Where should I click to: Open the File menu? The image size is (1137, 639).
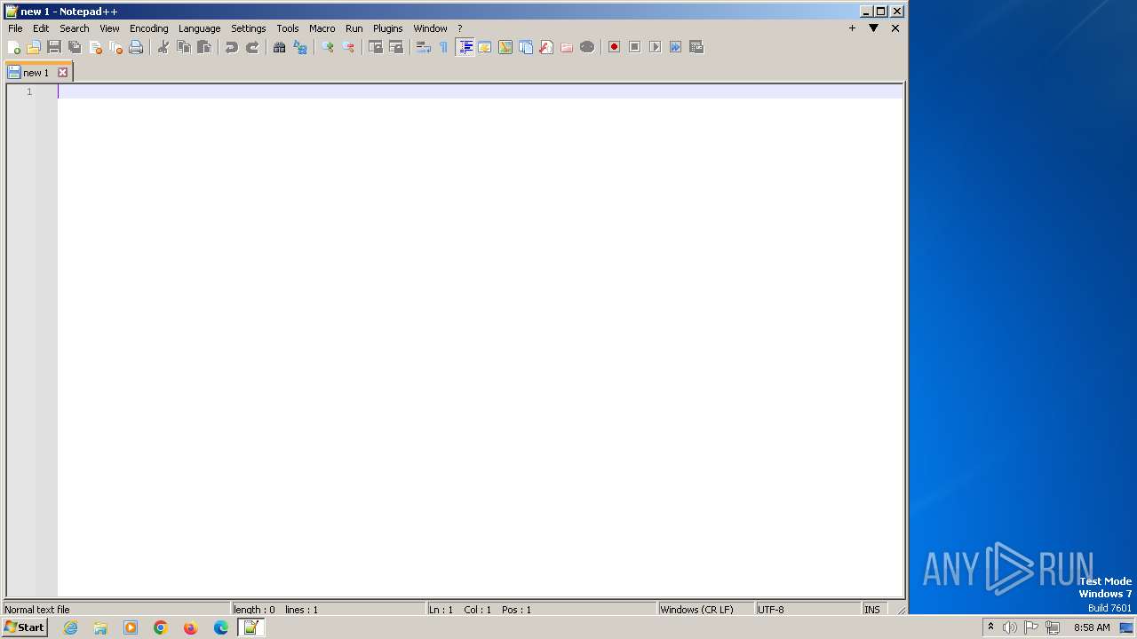15,28
